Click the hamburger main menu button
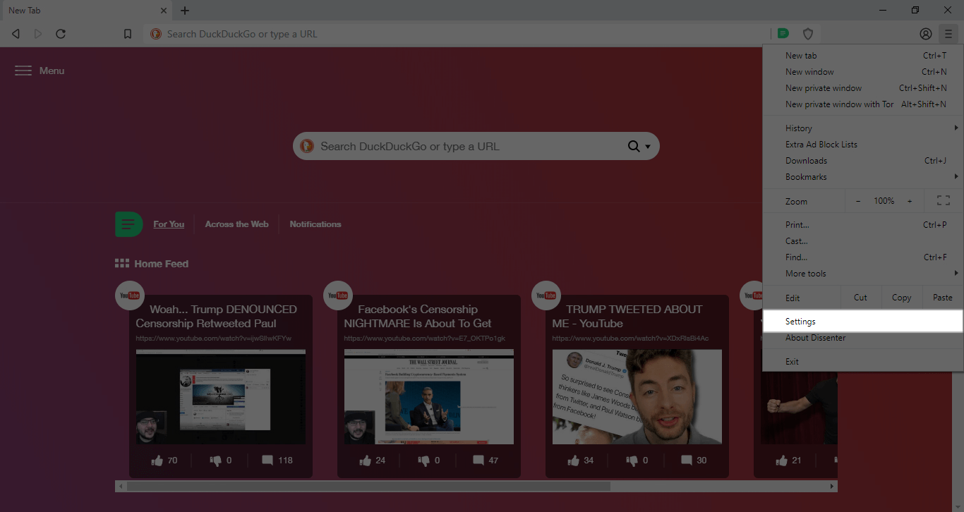Image resolution: width=964 pixels, height=512 pixels. tap(948, 34)
